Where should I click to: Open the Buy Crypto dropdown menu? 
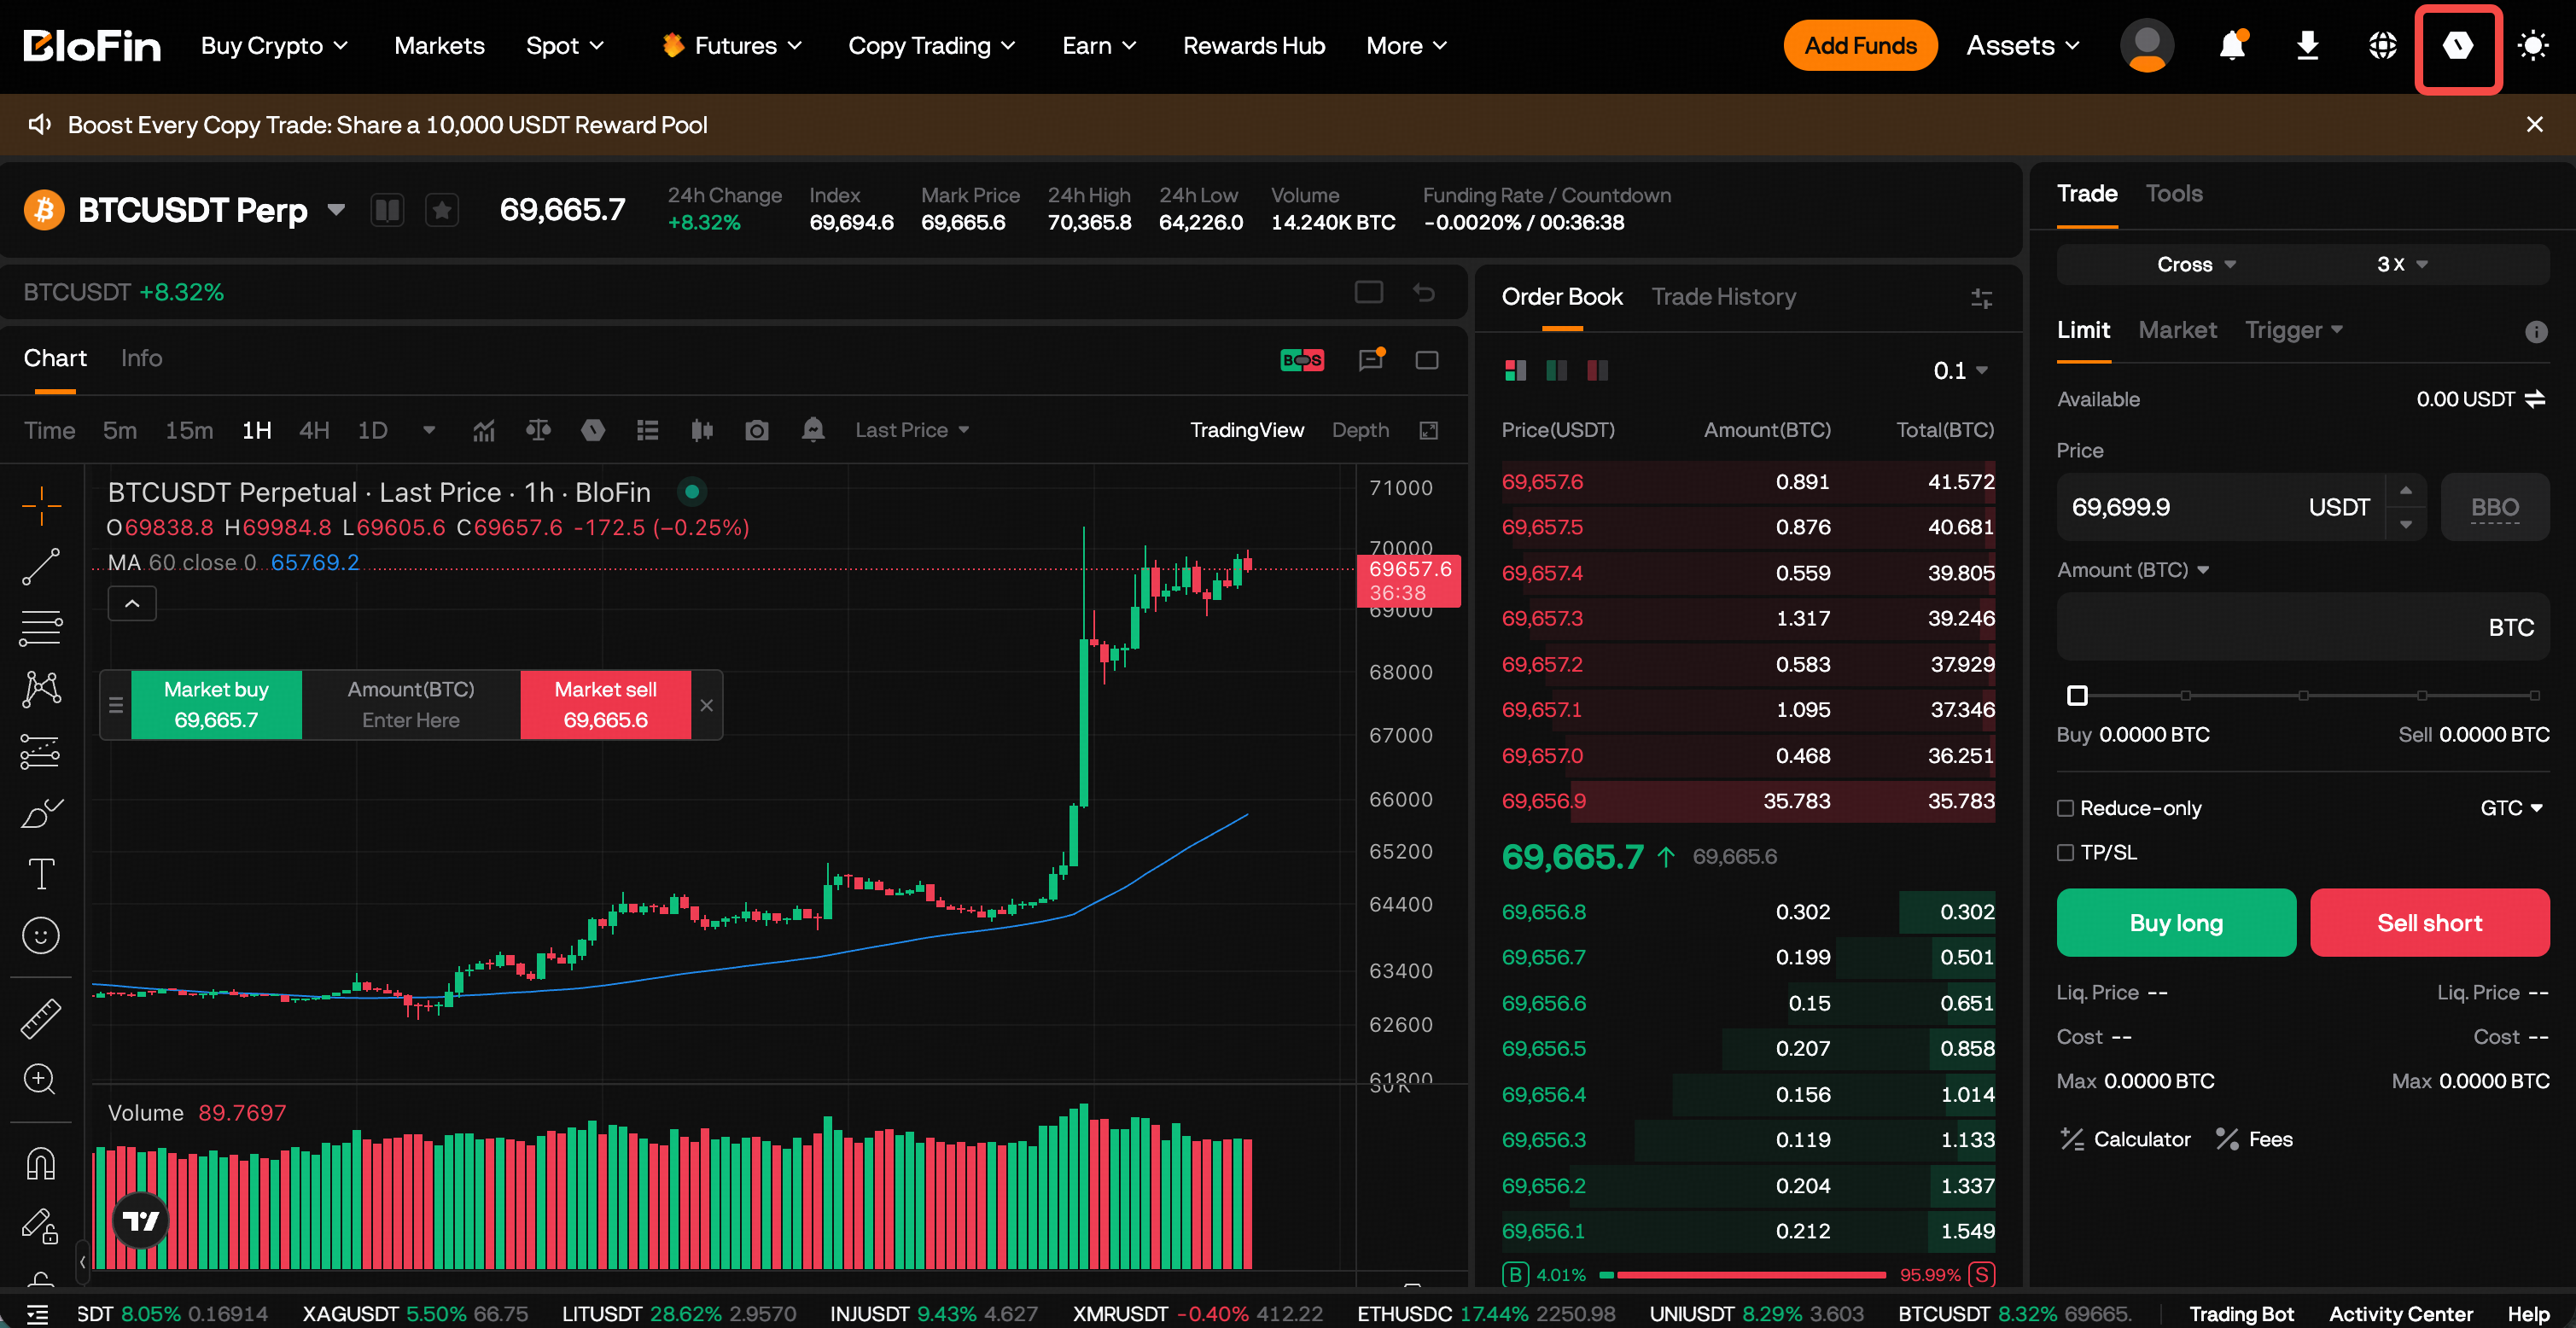[274, 45]
